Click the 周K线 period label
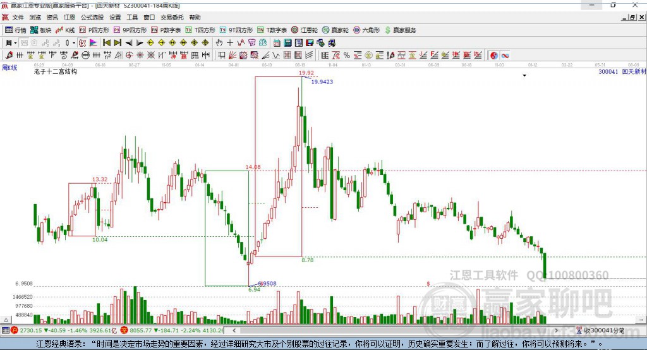Screen dimensions: 647x350 click(9, 68)
